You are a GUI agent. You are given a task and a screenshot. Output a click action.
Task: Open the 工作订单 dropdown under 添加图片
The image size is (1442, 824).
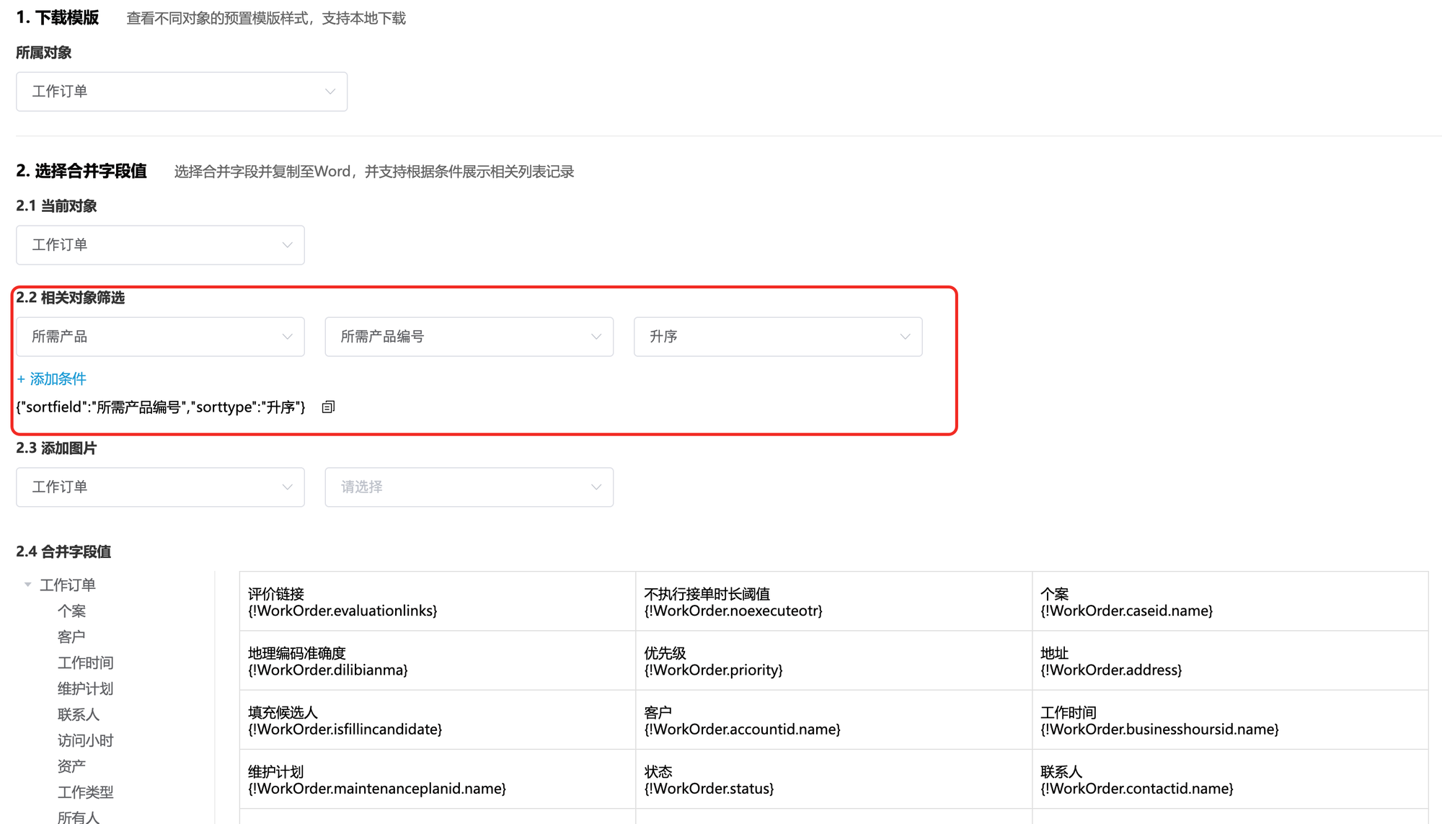click(160, 487)
